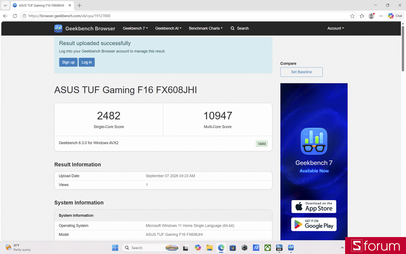The image size is (406, 254).
Task: Open the Download on the App Store badge
Action: pos(314,206)
